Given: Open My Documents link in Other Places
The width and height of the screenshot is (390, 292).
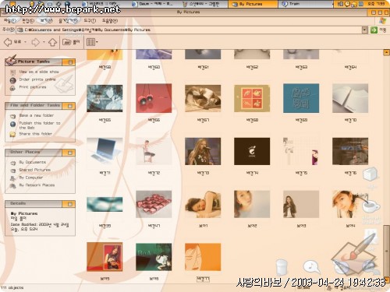Looking at the screenshot, I should pos(33,162).
